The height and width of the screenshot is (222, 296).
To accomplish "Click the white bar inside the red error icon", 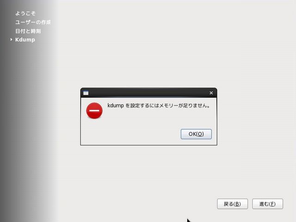I will coord(94,111).
